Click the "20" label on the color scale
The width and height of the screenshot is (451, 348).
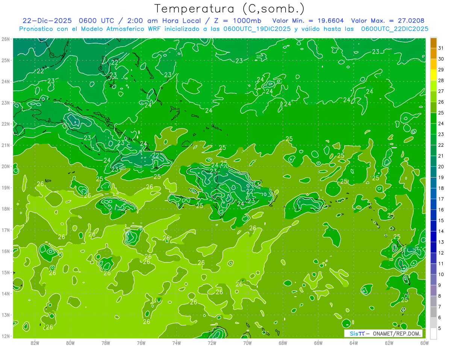(441, 167)
